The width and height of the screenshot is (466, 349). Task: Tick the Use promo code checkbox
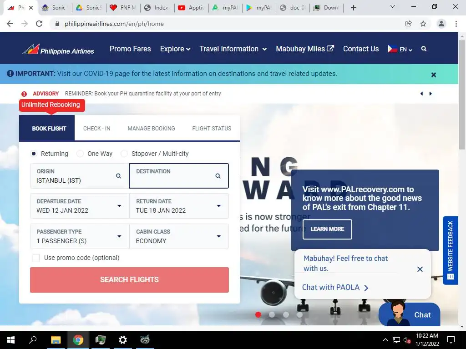[36, 258]
